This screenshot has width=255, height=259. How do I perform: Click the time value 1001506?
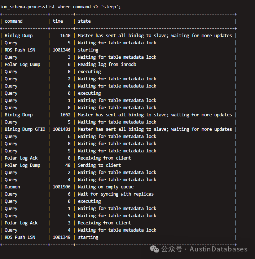point(62,187)
